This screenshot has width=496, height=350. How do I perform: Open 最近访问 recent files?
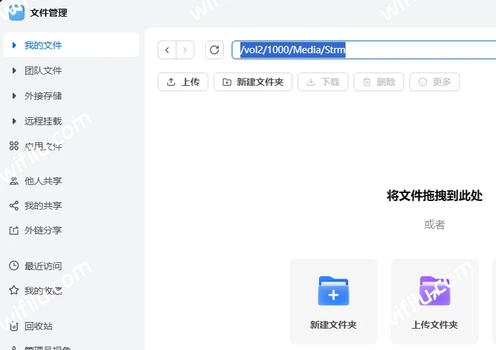pyautogui.click(x=43, y=266)
